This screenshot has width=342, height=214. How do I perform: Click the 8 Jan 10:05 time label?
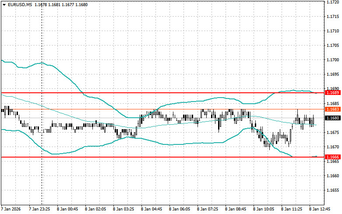tap(264, 209)
